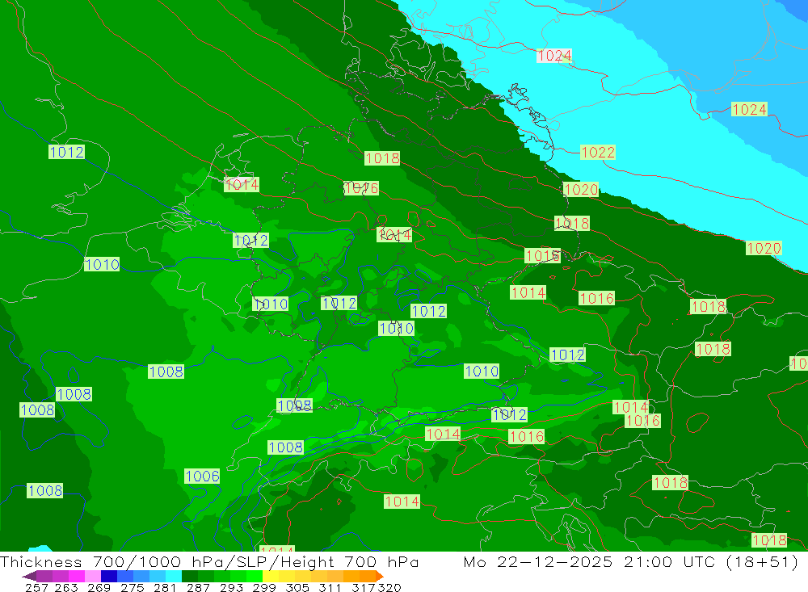
Task: Click legend value "299"
Action: tap(263, 587)
